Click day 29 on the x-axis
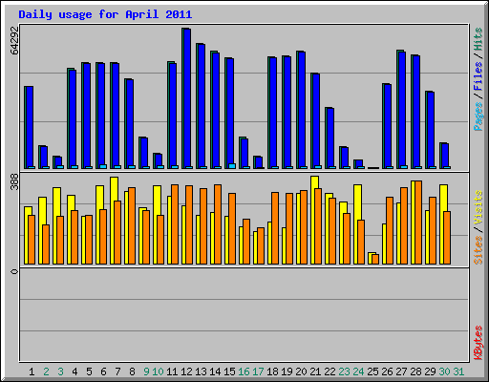 pos(430,371)
